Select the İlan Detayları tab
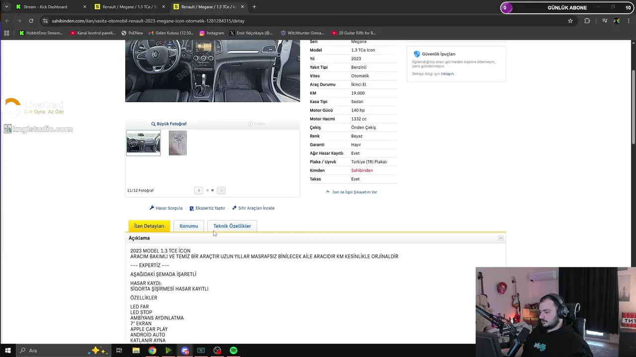 149,226
